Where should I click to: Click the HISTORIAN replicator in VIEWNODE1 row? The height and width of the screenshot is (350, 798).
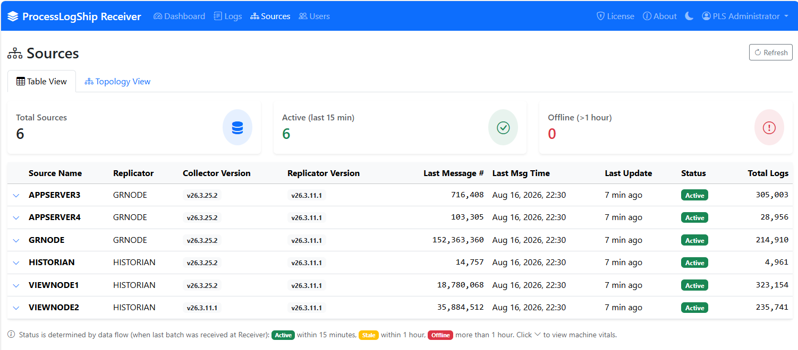click(134, 285)
